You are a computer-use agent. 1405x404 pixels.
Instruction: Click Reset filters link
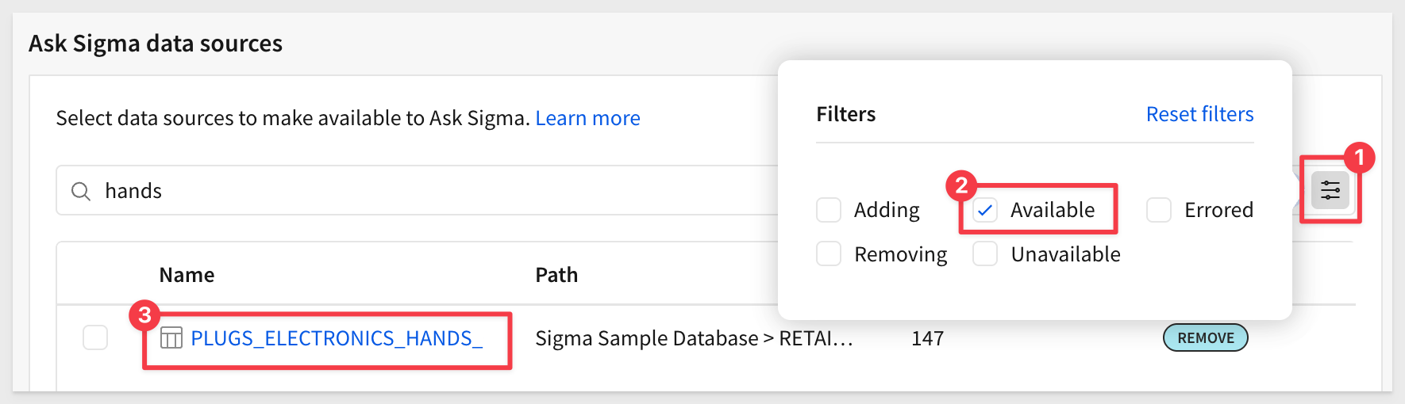(1199, 114)
